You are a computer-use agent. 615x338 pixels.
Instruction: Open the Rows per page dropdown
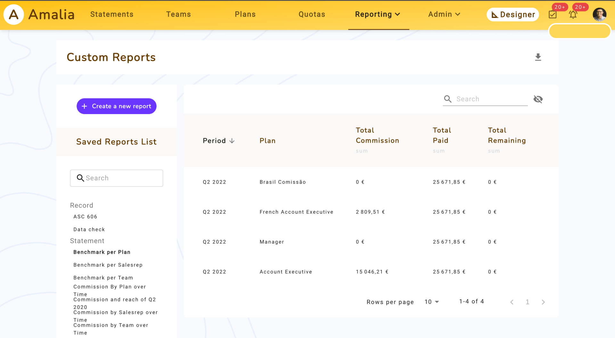click(432, 302)
